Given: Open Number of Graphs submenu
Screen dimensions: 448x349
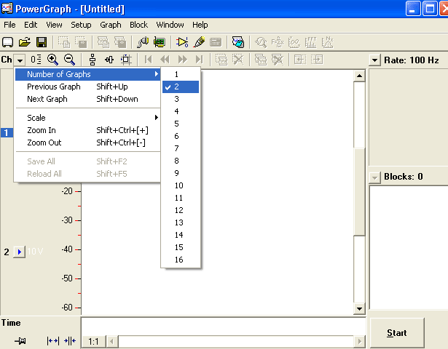Looking at the screenshot, I should pos(88,74).
